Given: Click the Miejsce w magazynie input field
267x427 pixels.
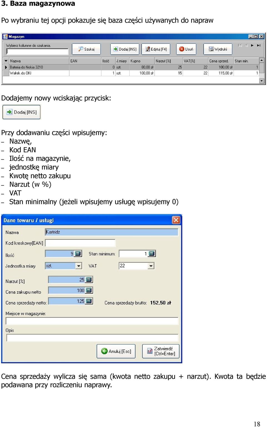Looking at the screenshot, I should pyautogui.click(x=92, y=321).
